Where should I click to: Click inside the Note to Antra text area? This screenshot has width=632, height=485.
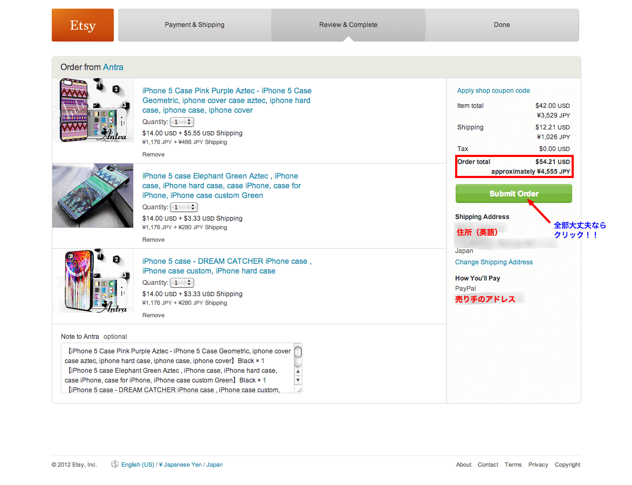[x=177, y=368]
